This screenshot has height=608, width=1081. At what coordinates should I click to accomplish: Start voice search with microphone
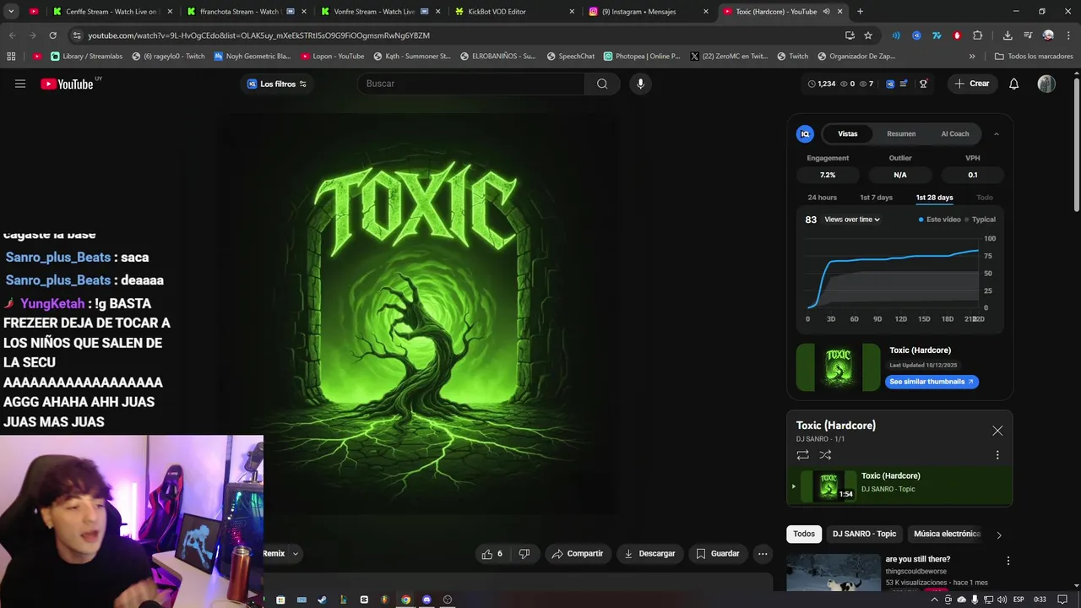pyautogui.click(x=640, y=84)
